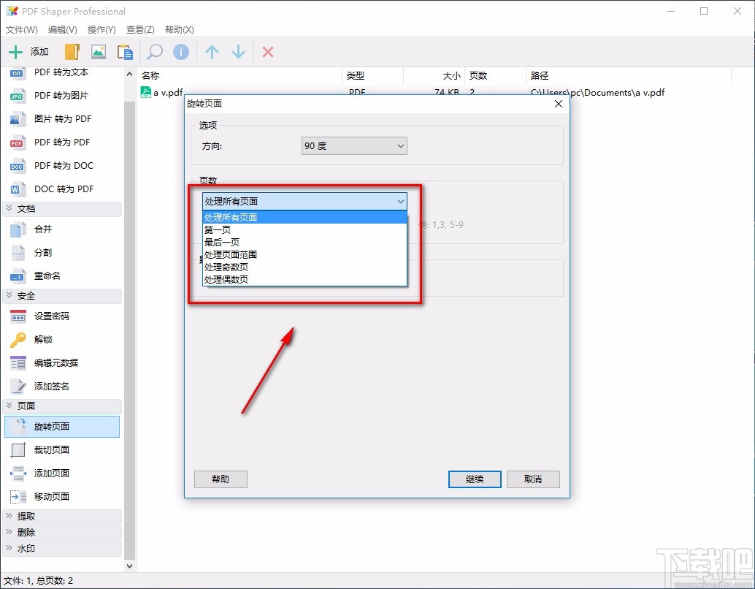Click the paste from clipboard icon

pos(125,52)
